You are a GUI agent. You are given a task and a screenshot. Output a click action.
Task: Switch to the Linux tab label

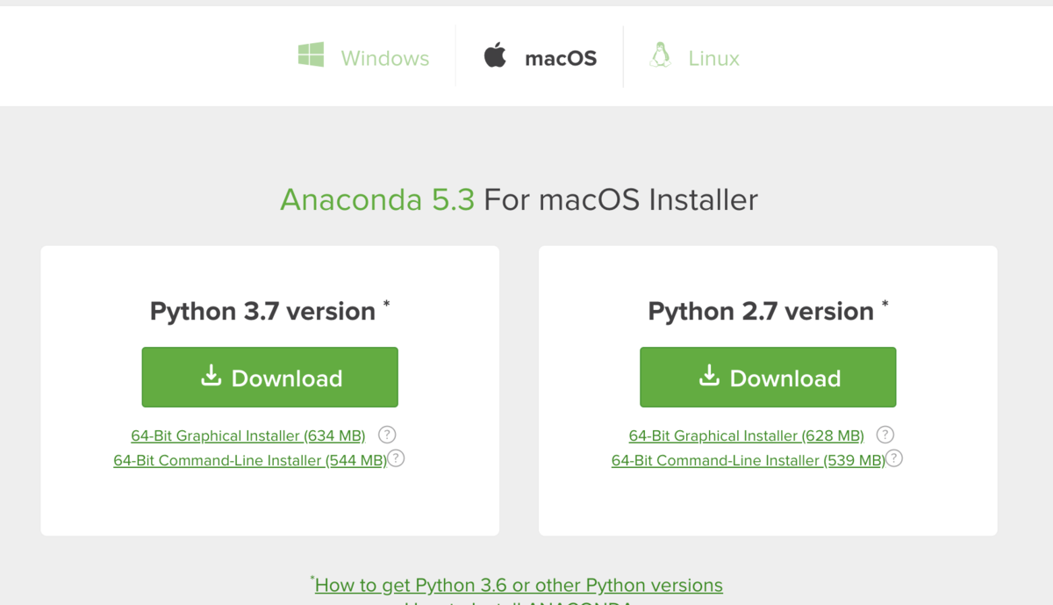coord(714,59)
